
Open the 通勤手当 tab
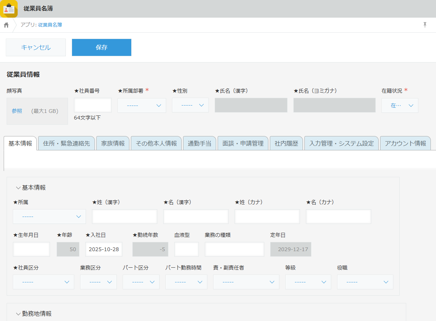coord(200,143)
